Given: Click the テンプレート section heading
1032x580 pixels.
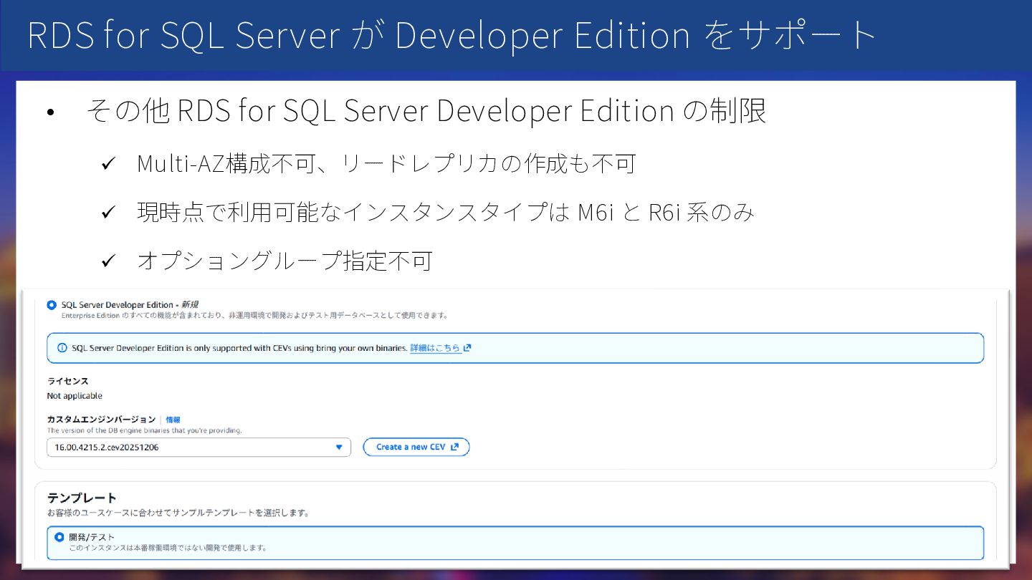Looking at the screenshot, I should (x=82, y=498).
